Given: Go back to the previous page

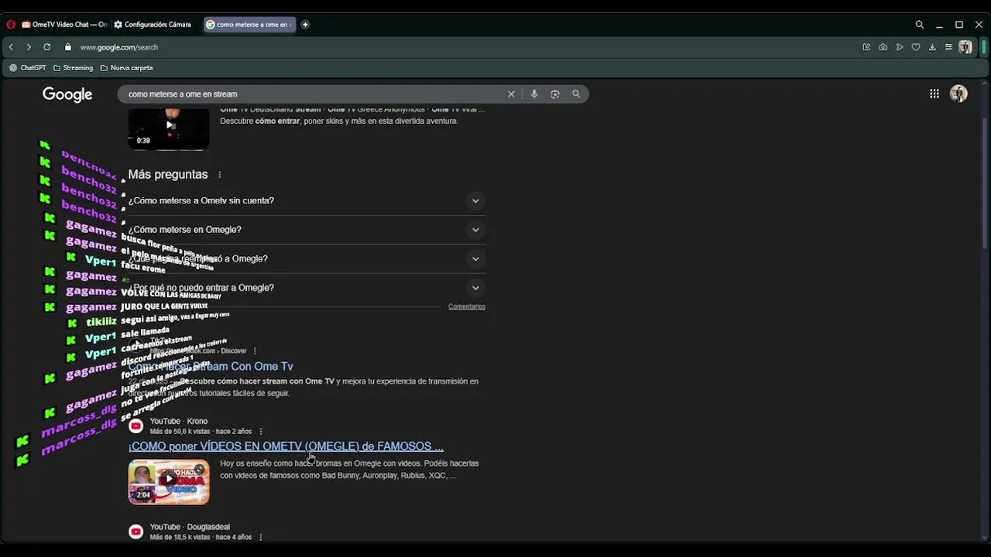Looking at the screenshot, I should coord(11,47).
